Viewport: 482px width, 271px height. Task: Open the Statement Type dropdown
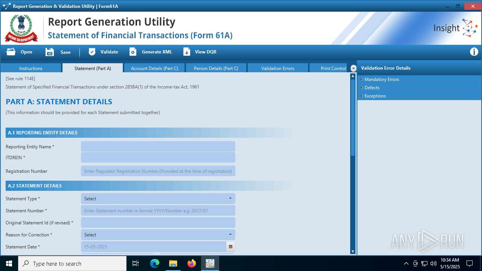[x=158, y=199]
